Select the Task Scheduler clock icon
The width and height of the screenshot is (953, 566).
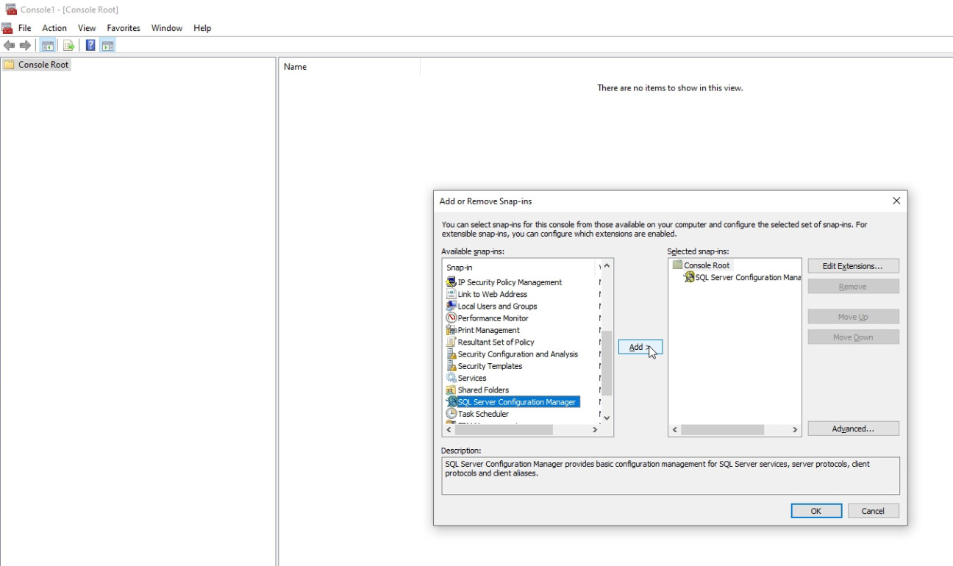451,414
